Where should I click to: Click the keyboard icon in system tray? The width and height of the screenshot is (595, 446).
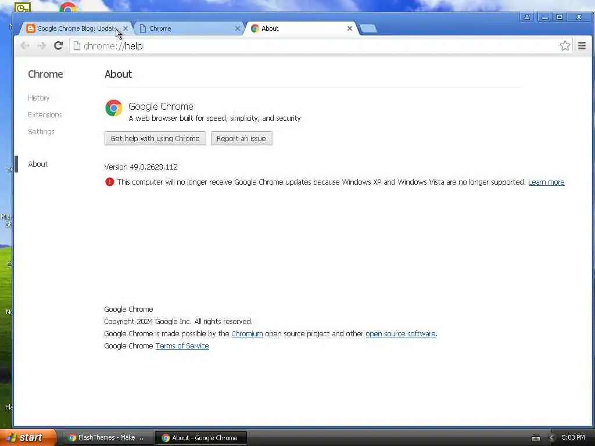(x=535, y=438)
